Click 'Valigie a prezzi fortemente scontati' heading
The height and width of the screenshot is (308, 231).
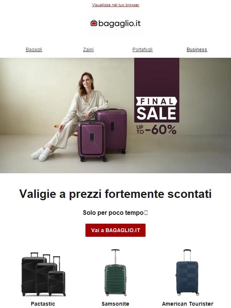(115, 194)
